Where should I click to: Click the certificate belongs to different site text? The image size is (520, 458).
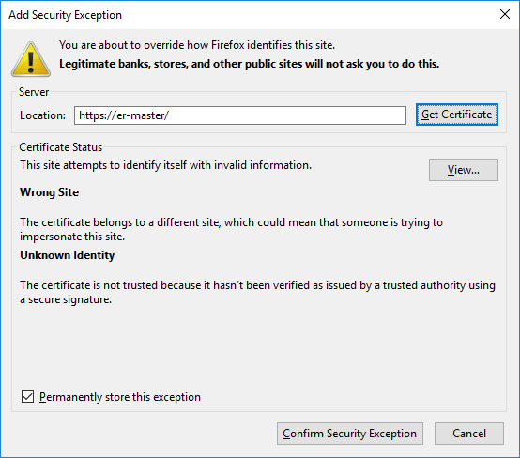(x=232, y=229)
